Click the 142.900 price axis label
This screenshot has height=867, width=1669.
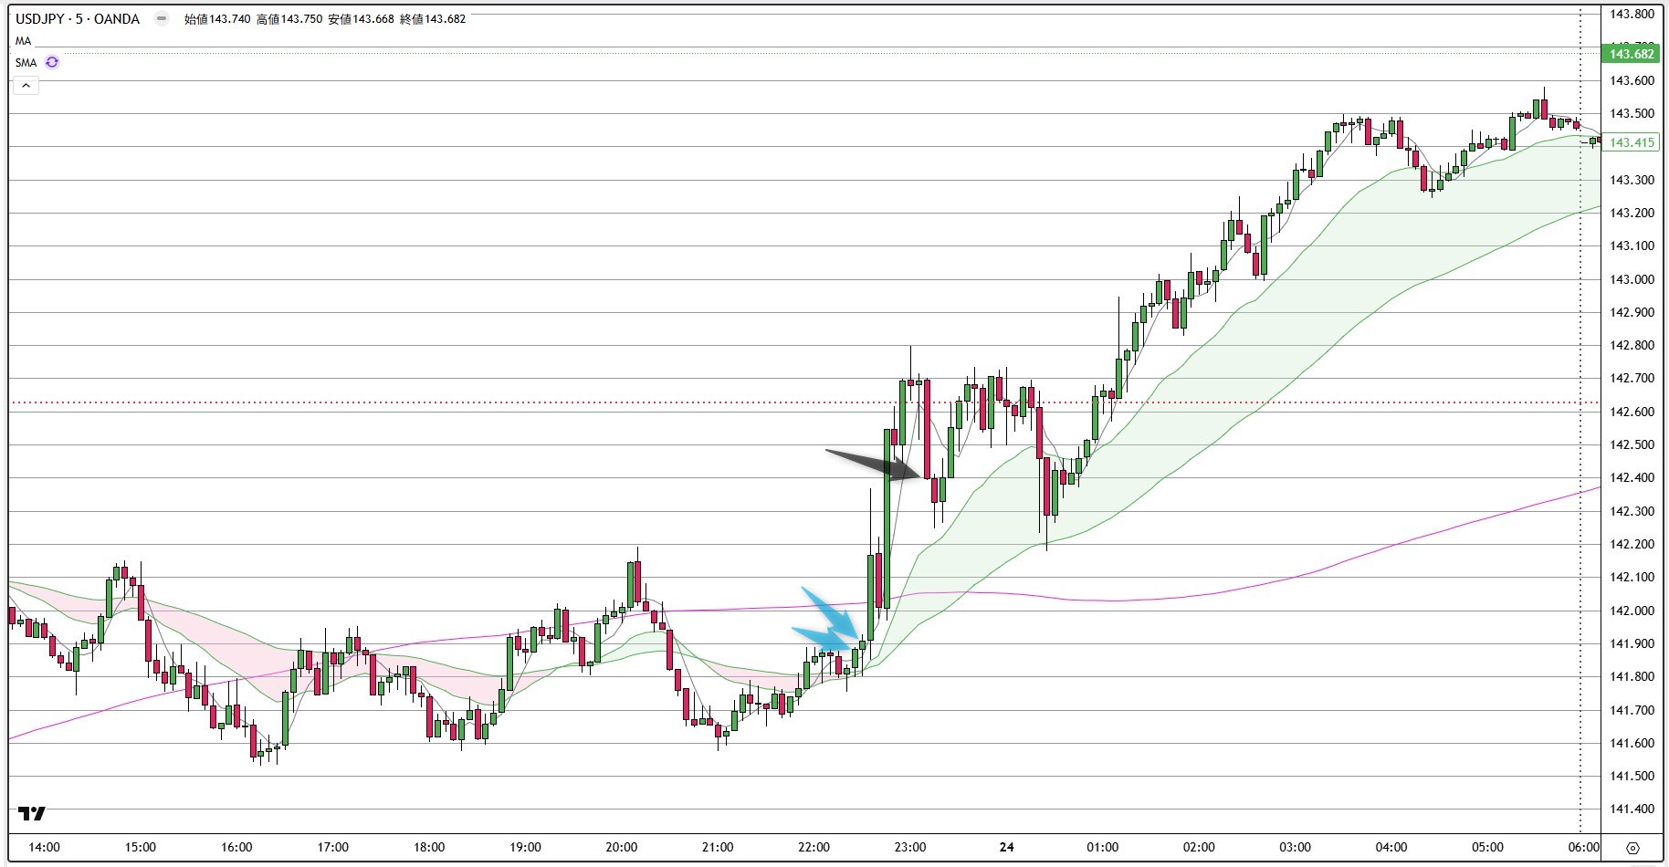coord(1632,312)
